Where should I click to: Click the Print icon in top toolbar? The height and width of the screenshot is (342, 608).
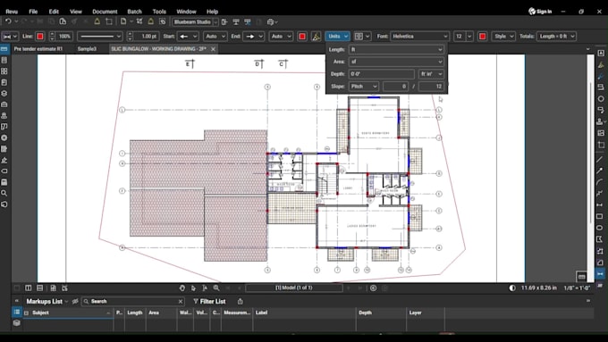(x=271, y=22)
